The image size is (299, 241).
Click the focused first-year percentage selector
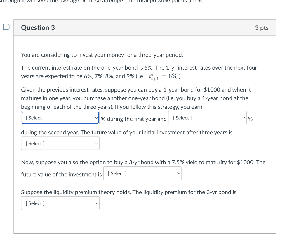(60, 118)
